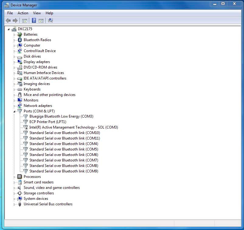Viewport: 244px width, 230px height.
Task: Click the Bluetooth Radios device icon
Action: click(x=19, y=40)
